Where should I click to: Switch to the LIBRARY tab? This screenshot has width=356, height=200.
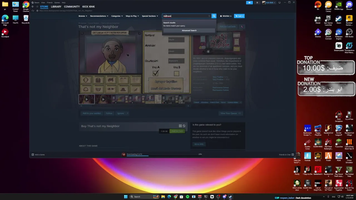[56, 7]
